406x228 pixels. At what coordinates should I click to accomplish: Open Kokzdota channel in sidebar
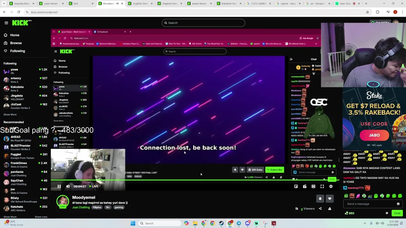point(25,88)
